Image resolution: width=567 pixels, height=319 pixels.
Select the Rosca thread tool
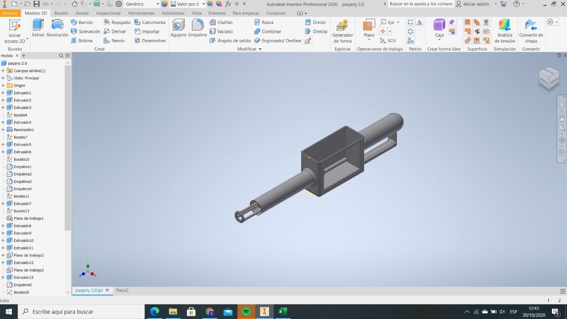click(264, 22)
